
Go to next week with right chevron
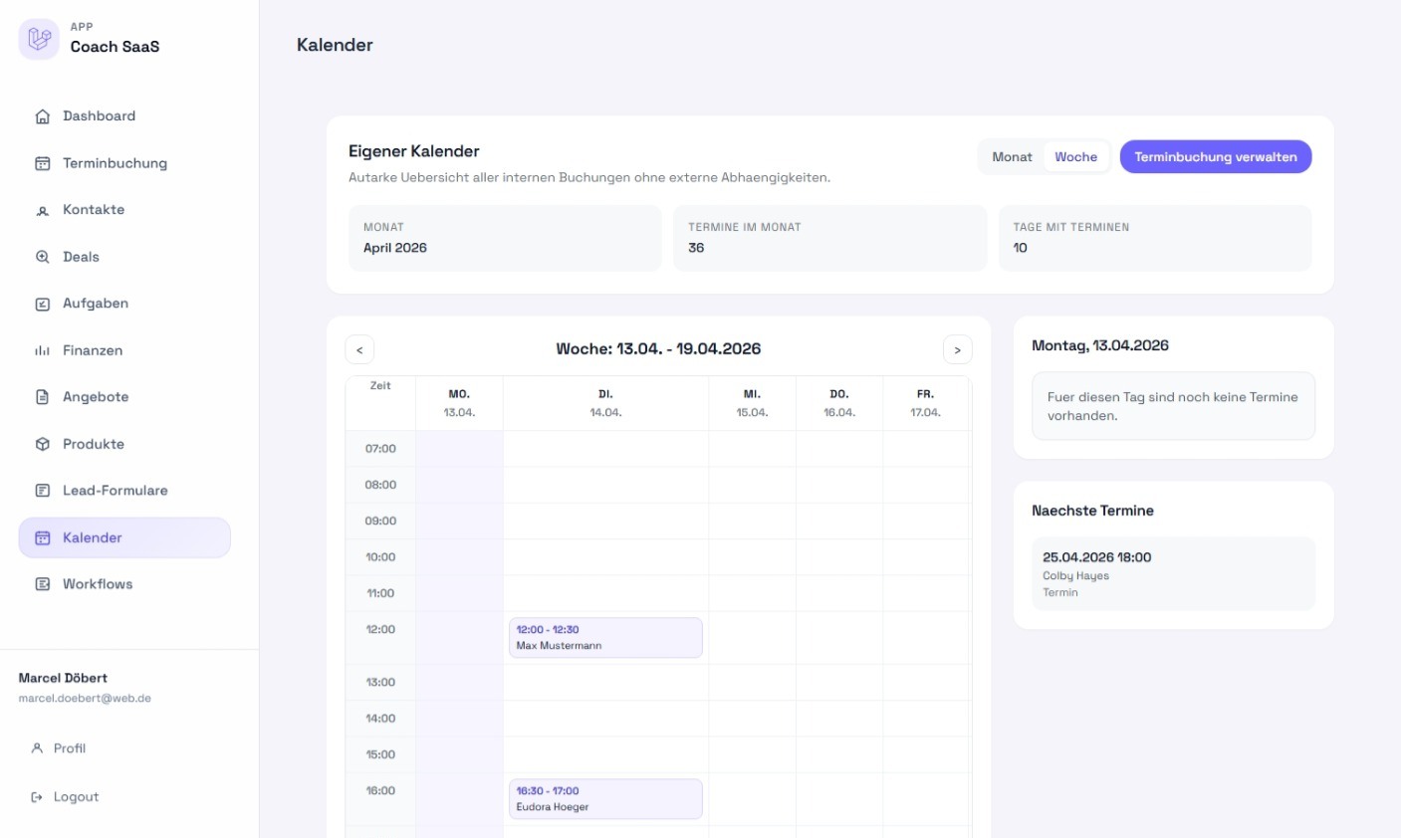click(957, 349)
